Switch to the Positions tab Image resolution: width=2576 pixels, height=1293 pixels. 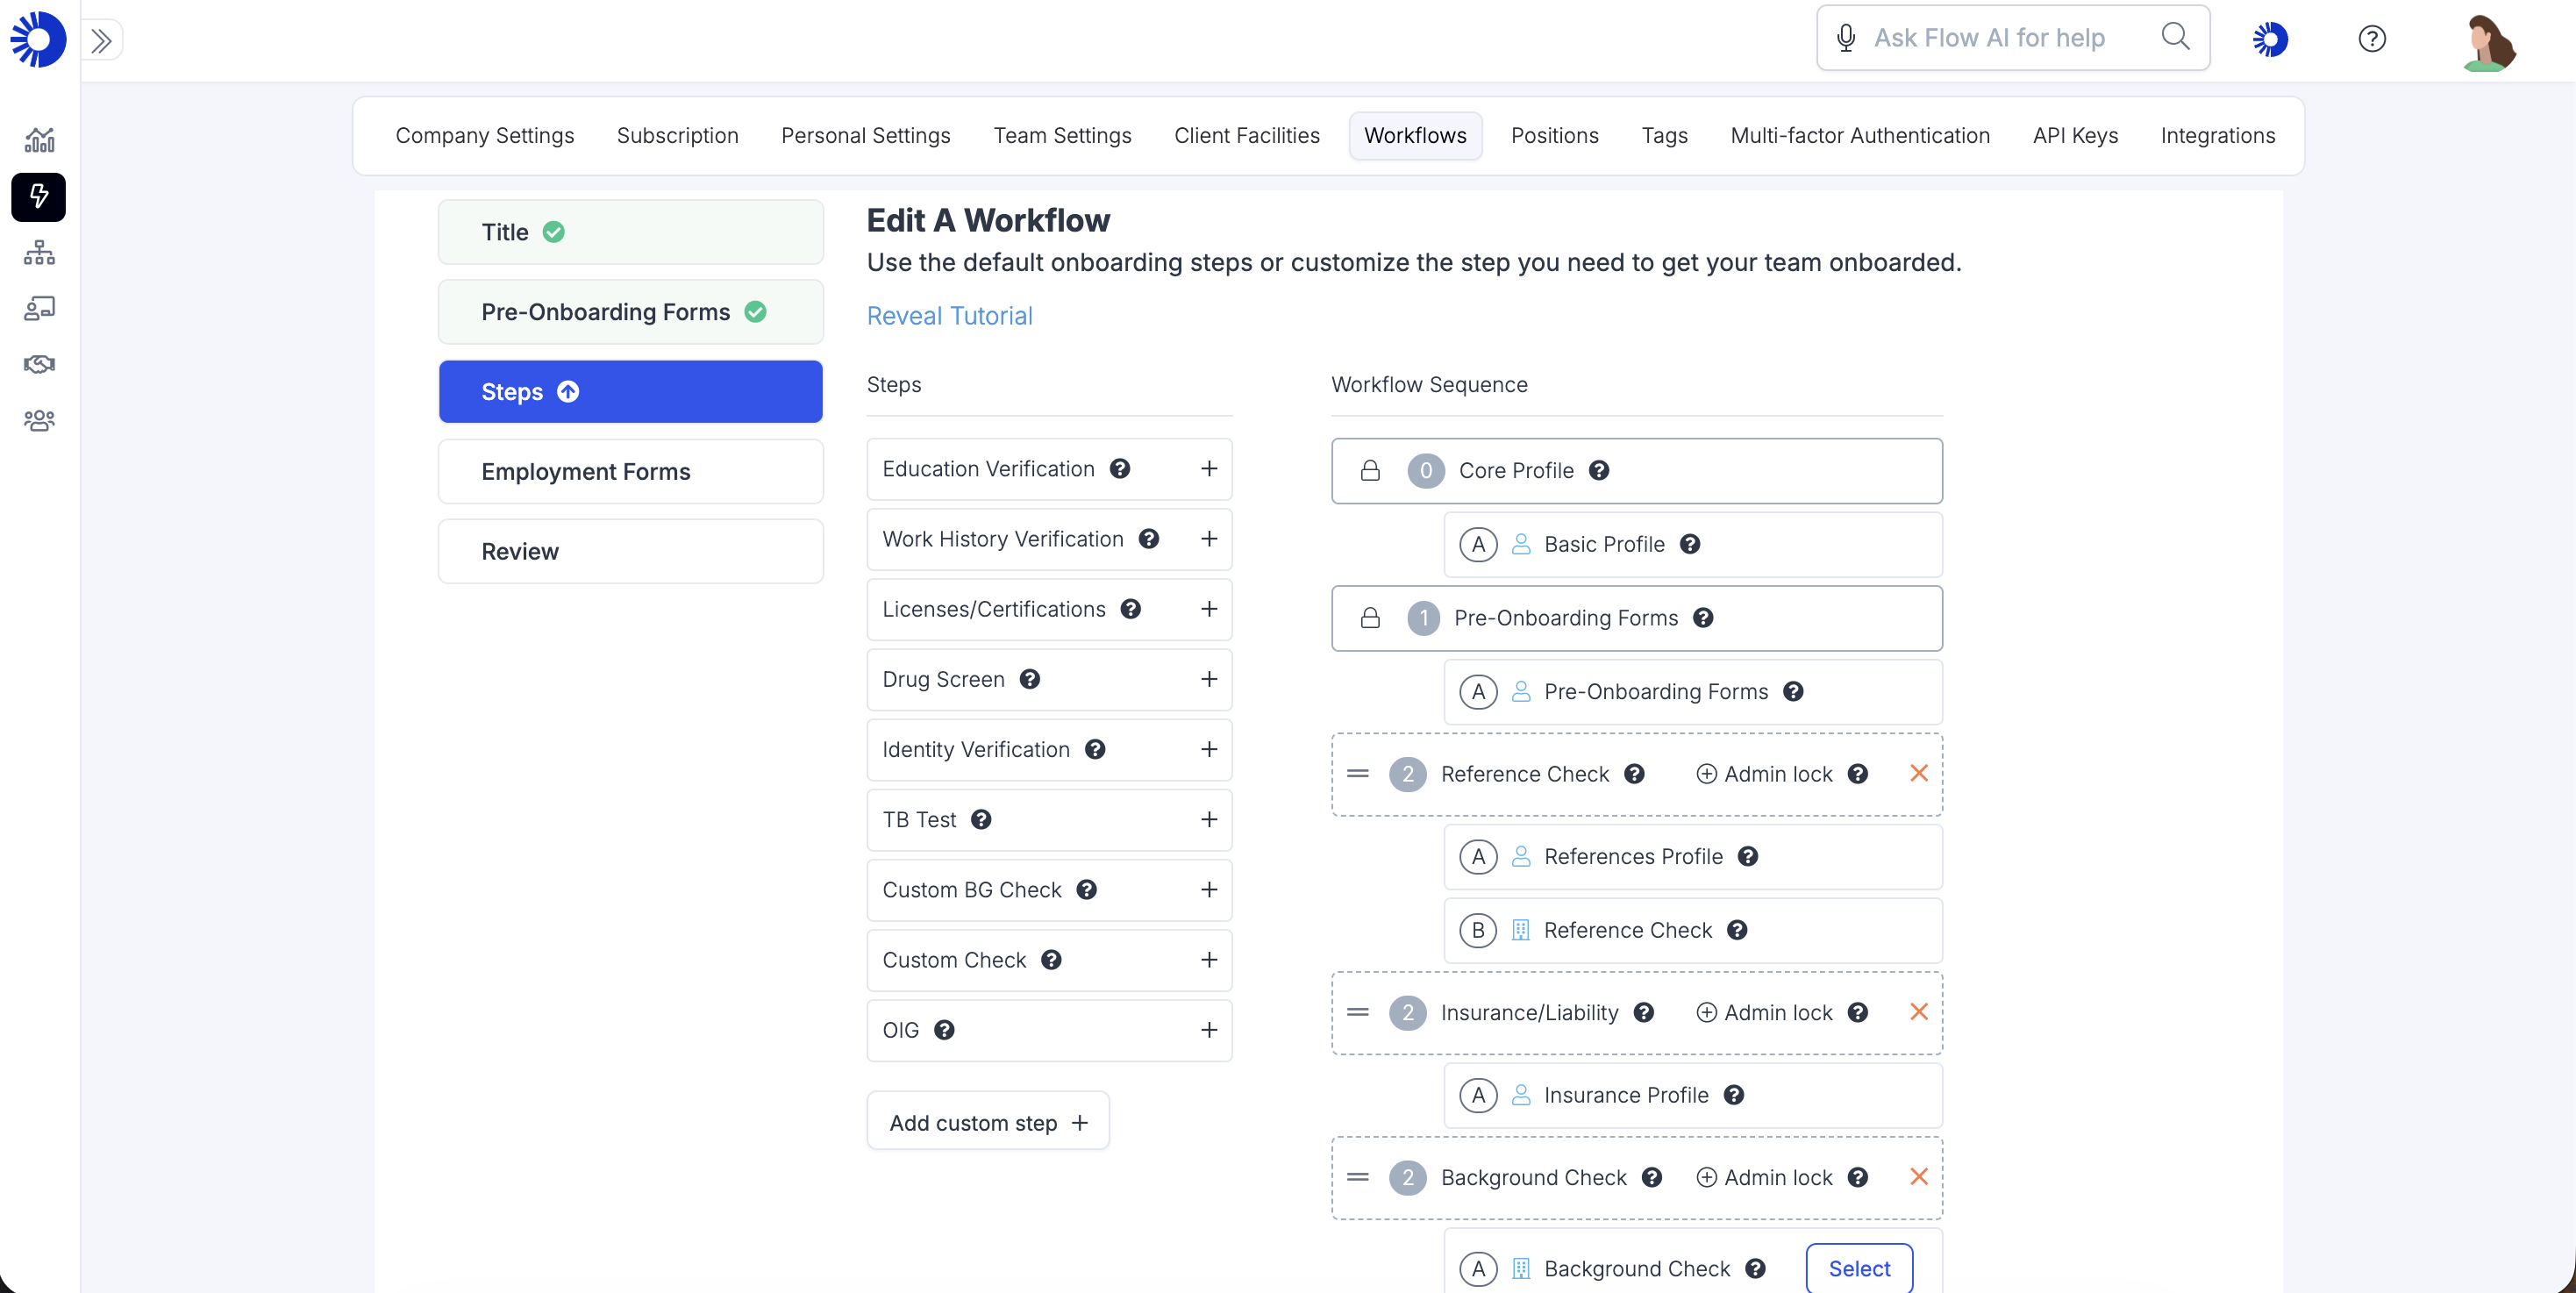click(1554, 135)
